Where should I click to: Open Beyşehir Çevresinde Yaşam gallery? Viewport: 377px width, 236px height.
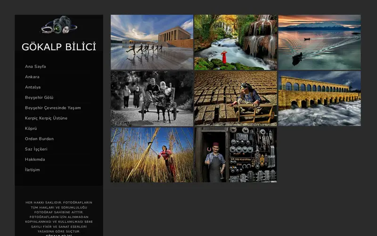[x=53, y=108]
